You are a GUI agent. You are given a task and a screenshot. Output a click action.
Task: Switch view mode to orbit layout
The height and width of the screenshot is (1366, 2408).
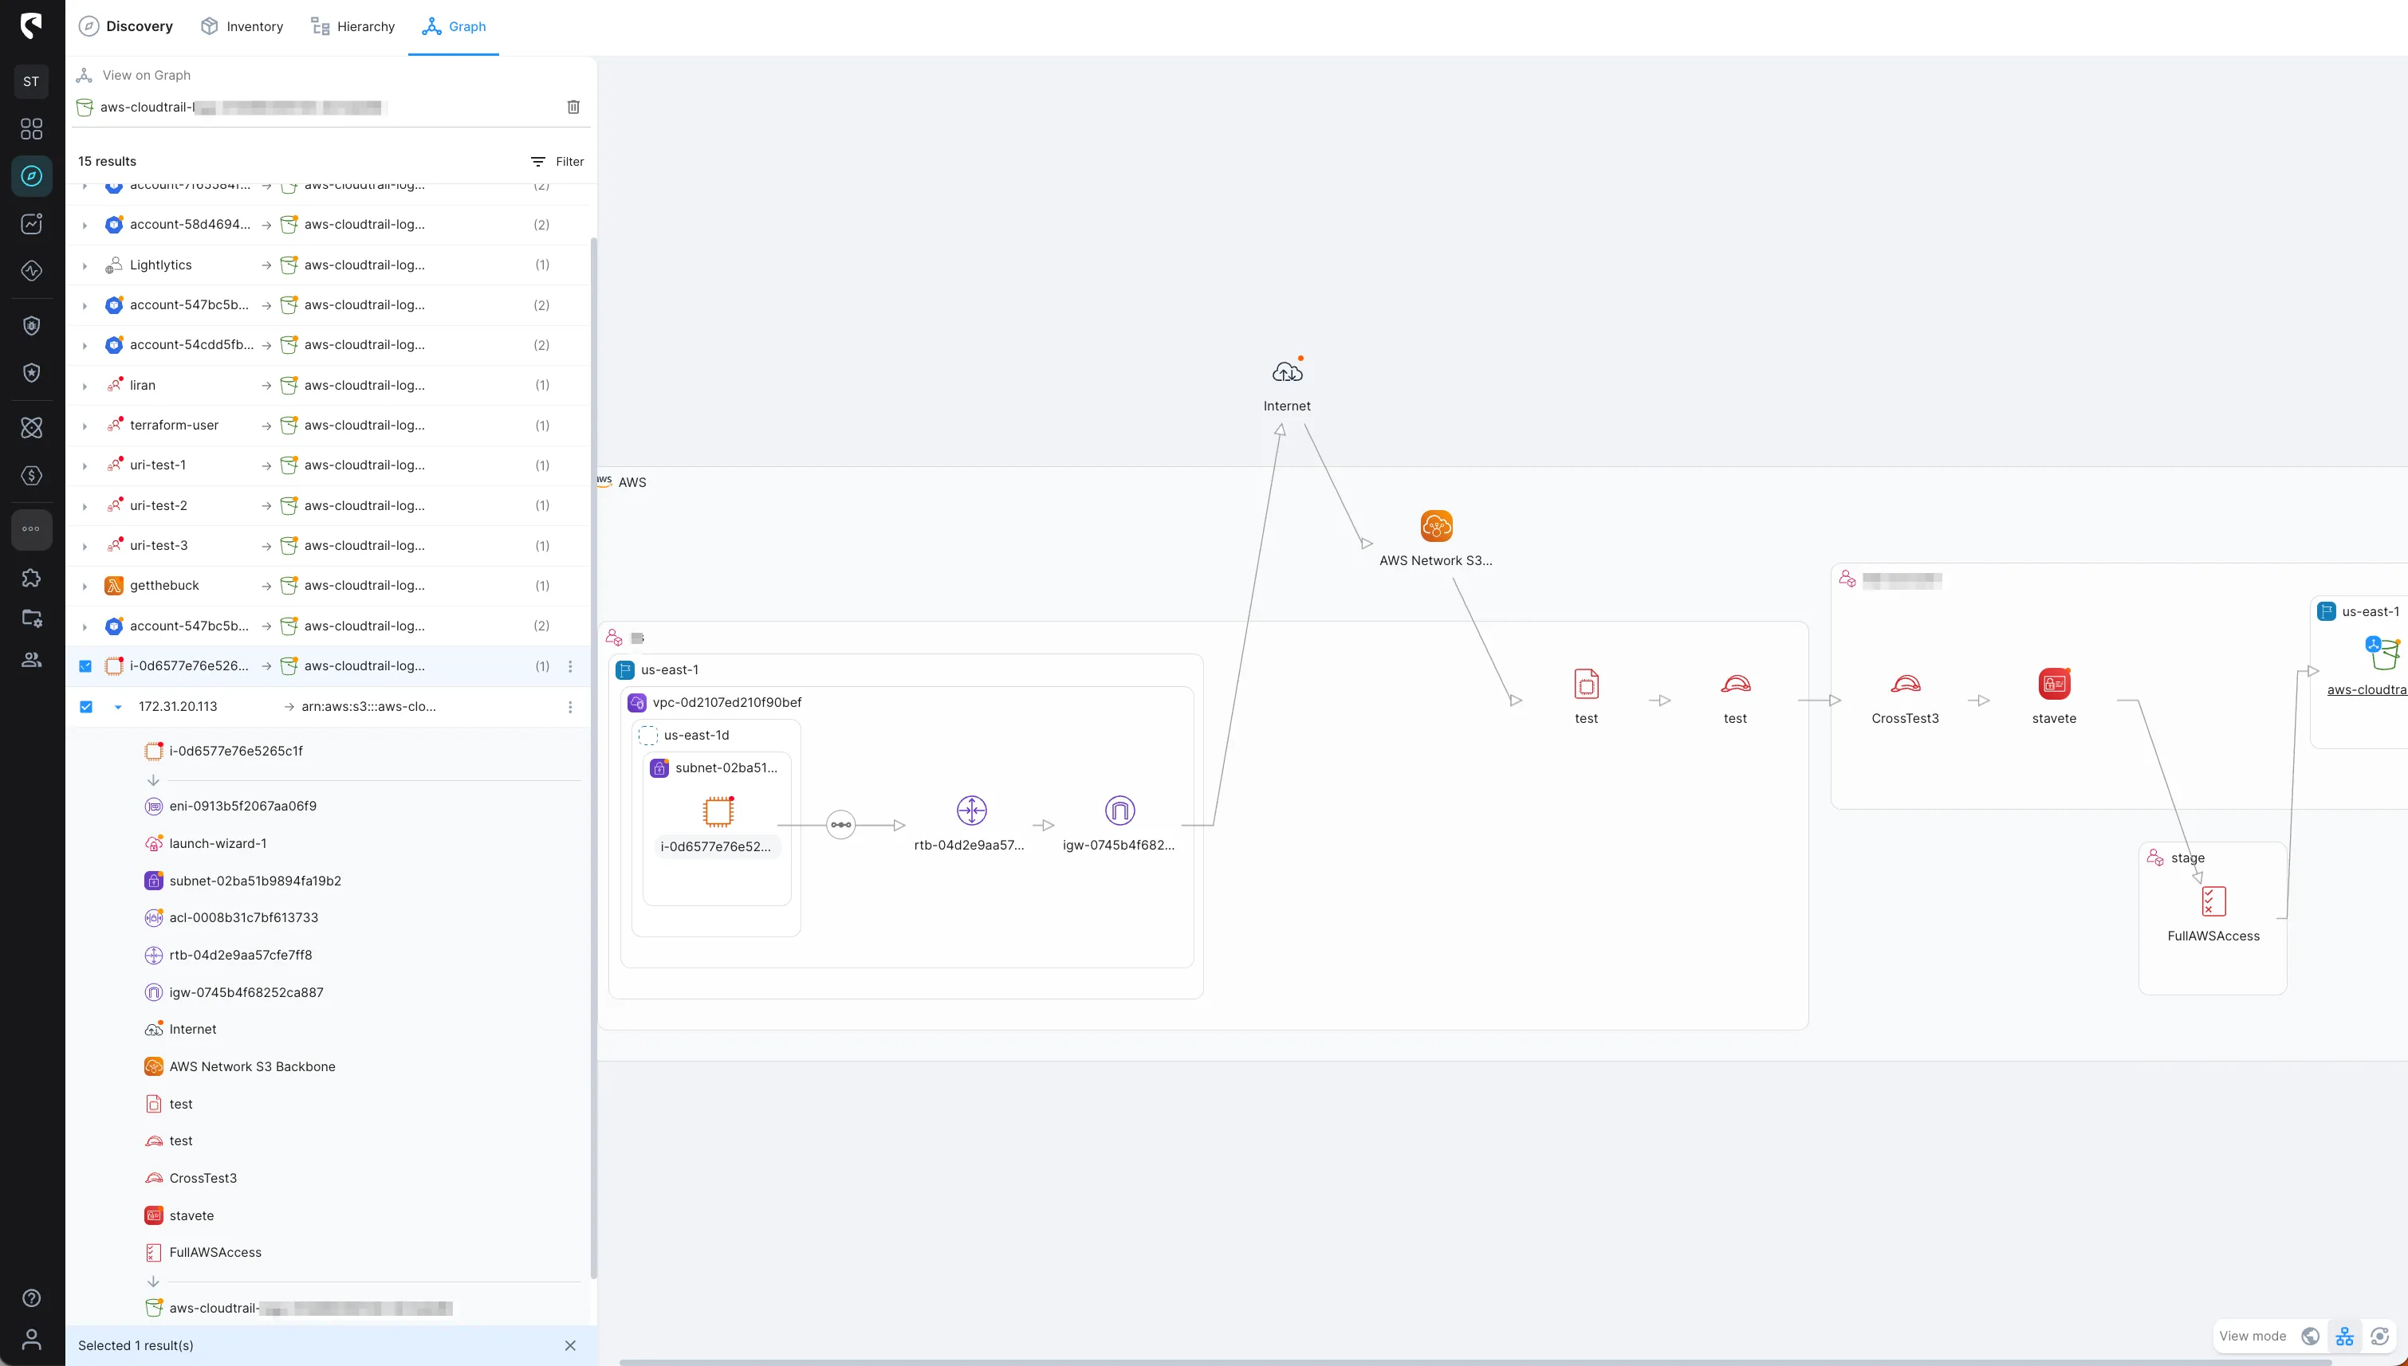click(x=2380, y=1336)
